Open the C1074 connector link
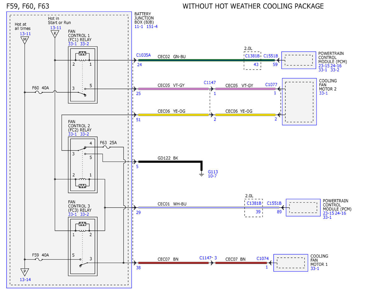 point(263,258)
